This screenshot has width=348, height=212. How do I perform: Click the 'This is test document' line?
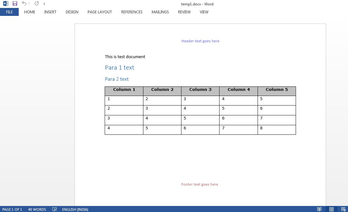(x=125, y=57)
